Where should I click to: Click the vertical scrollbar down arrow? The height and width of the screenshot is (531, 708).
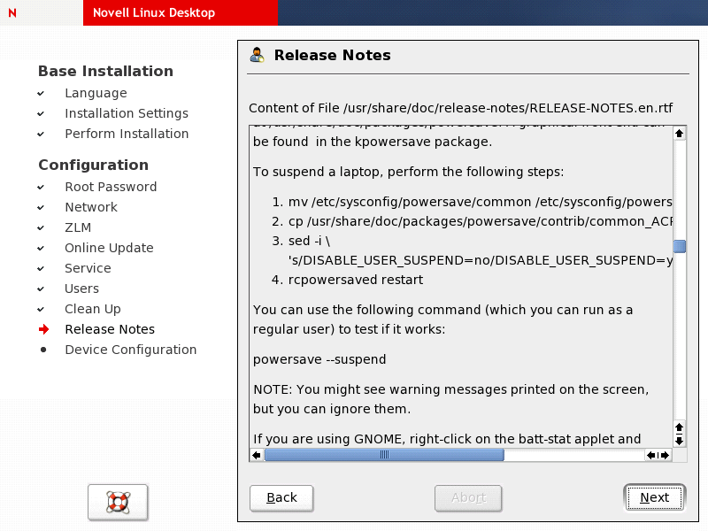(679, 440)
